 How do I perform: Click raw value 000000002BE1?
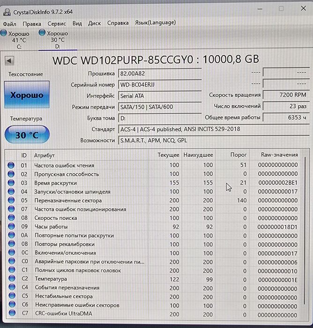coord(278,183)
